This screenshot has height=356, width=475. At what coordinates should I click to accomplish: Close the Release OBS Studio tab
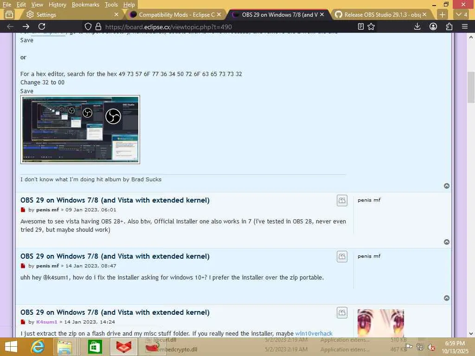click(424, 14)
